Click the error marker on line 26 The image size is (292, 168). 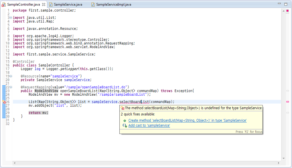click(4, 102)
